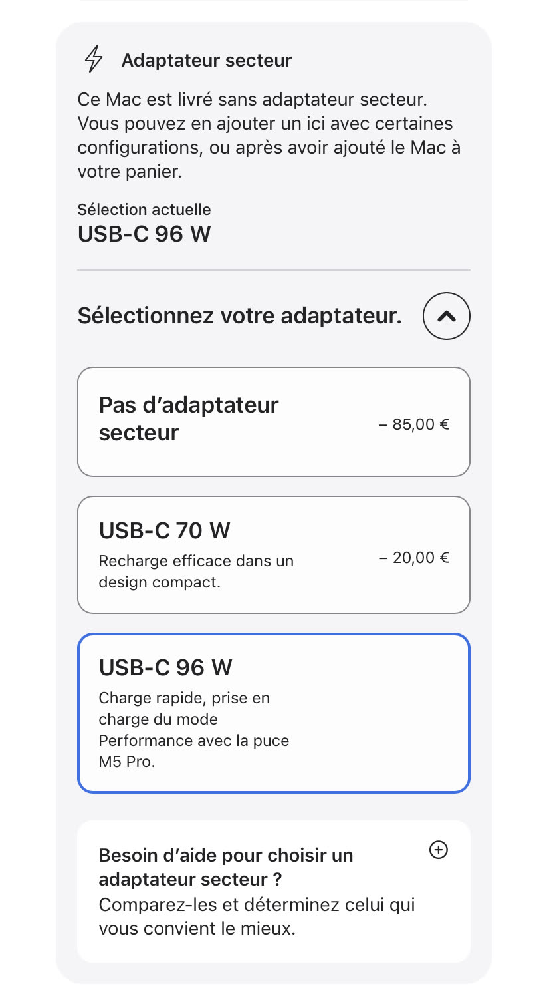
Task: Click "Comparez-les et déterminez celui qui vous convient" text
Action: [257, 916]
